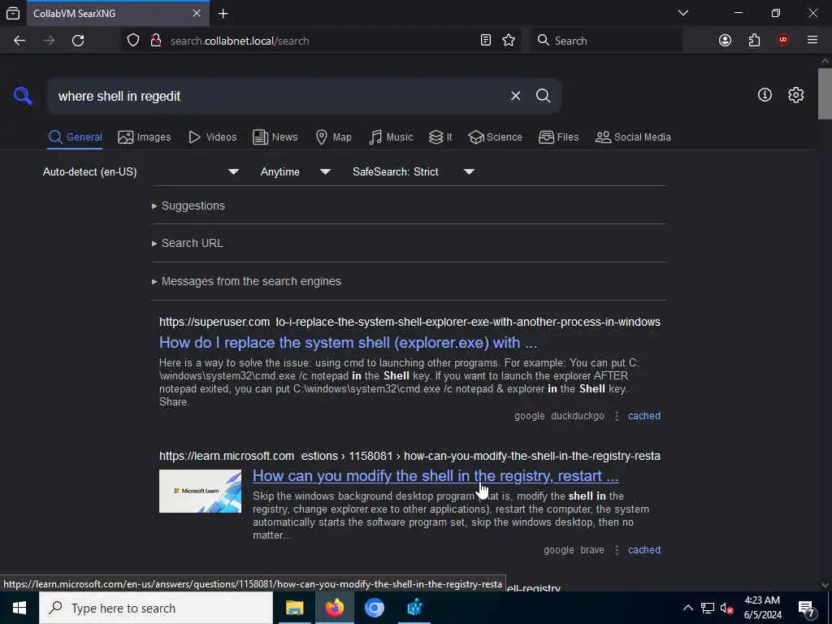Screen dimensions: 832x624
Task: Click the search query input field
Action: pyautogui.click(x=276, y=96)
